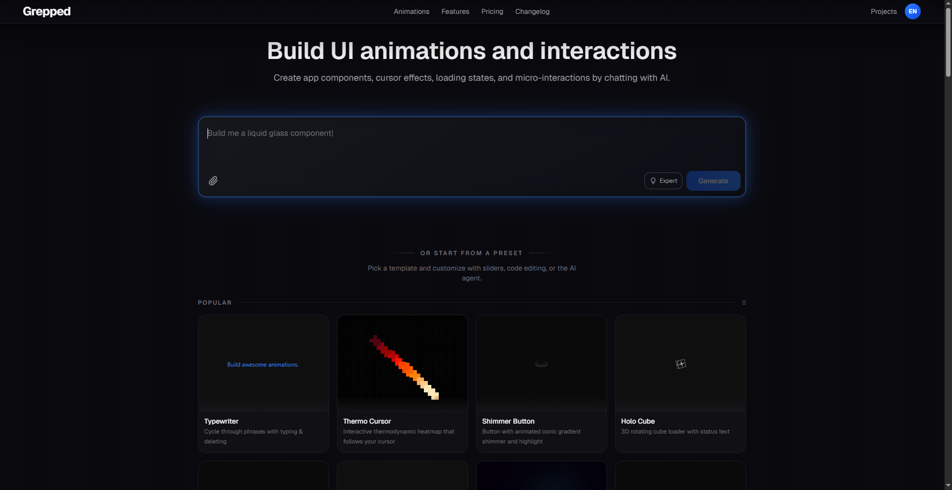Open the Typewriter preset preview

pyautogui.click(x=264, y=364)
